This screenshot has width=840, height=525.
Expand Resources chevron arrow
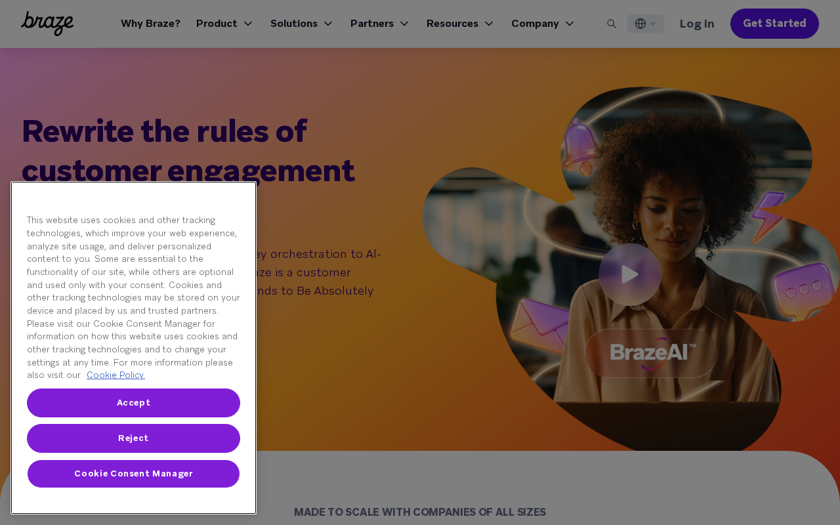point(489,24)
